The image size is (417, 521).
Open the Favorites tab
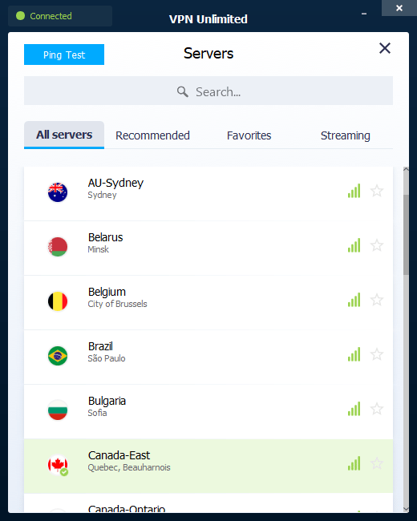click(249, 135)
